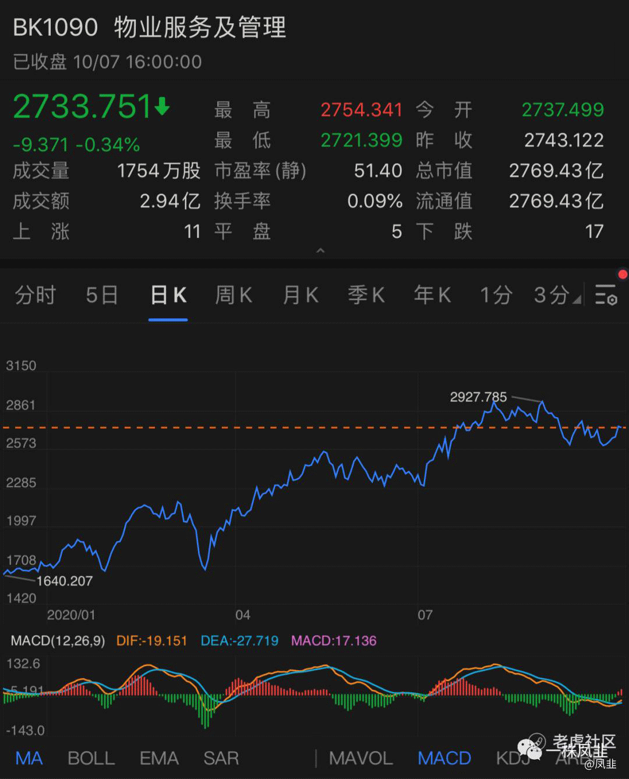Tap the chart peak label 2927.785
The image size is (629, 779).
(478, 397)
